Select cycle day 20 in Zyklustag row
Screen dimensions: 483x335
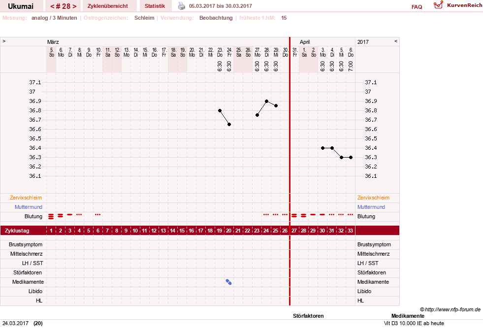[x=228, y=231]
